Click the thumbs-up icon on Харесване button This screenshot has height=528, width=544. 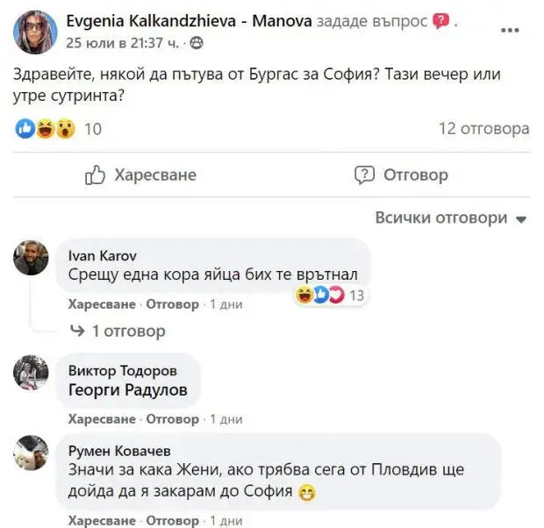click(96, 175)
